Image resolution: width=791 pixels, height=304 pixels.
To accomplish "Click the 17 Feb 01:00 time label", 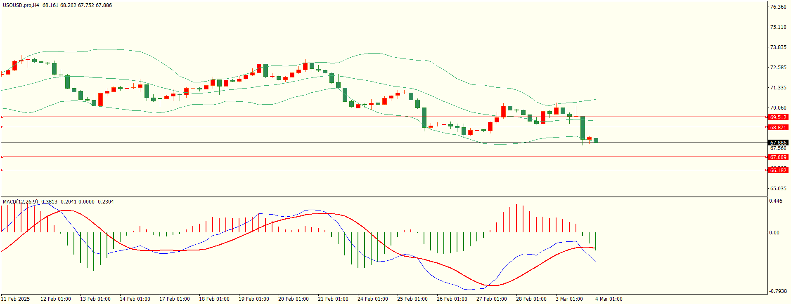I will click(x=175, y=299).
